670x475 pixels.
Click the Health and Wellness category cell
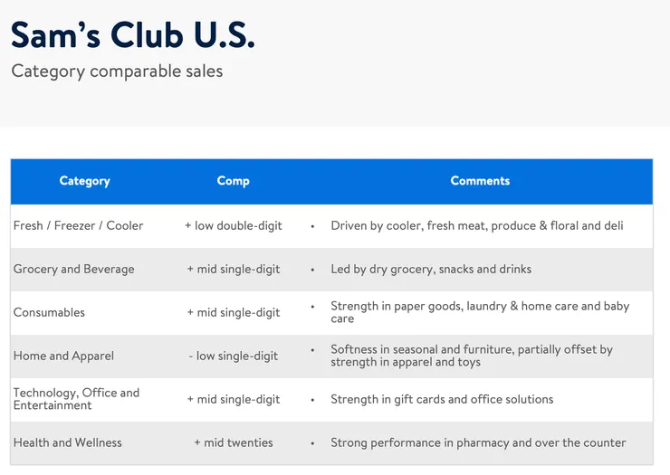(67, 442)
